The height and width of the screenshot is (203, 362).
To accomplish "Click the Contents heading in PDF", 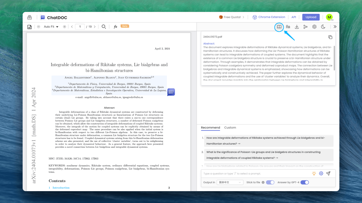I will click(x=57, y=181).
